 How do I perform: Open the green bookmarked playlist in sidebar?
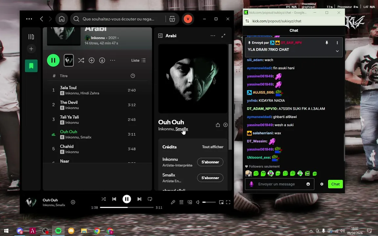[x=31, y=66]
